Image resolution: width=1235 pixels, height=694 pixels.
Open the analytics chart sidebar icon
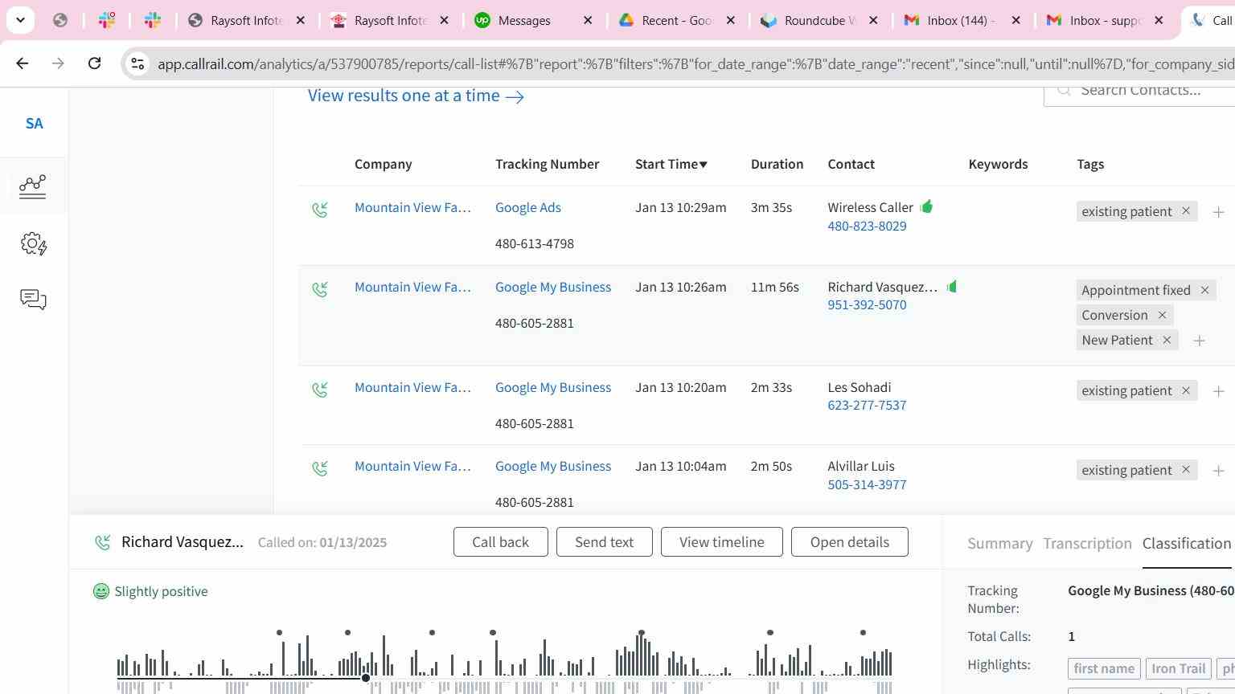(x=33, y=186)
